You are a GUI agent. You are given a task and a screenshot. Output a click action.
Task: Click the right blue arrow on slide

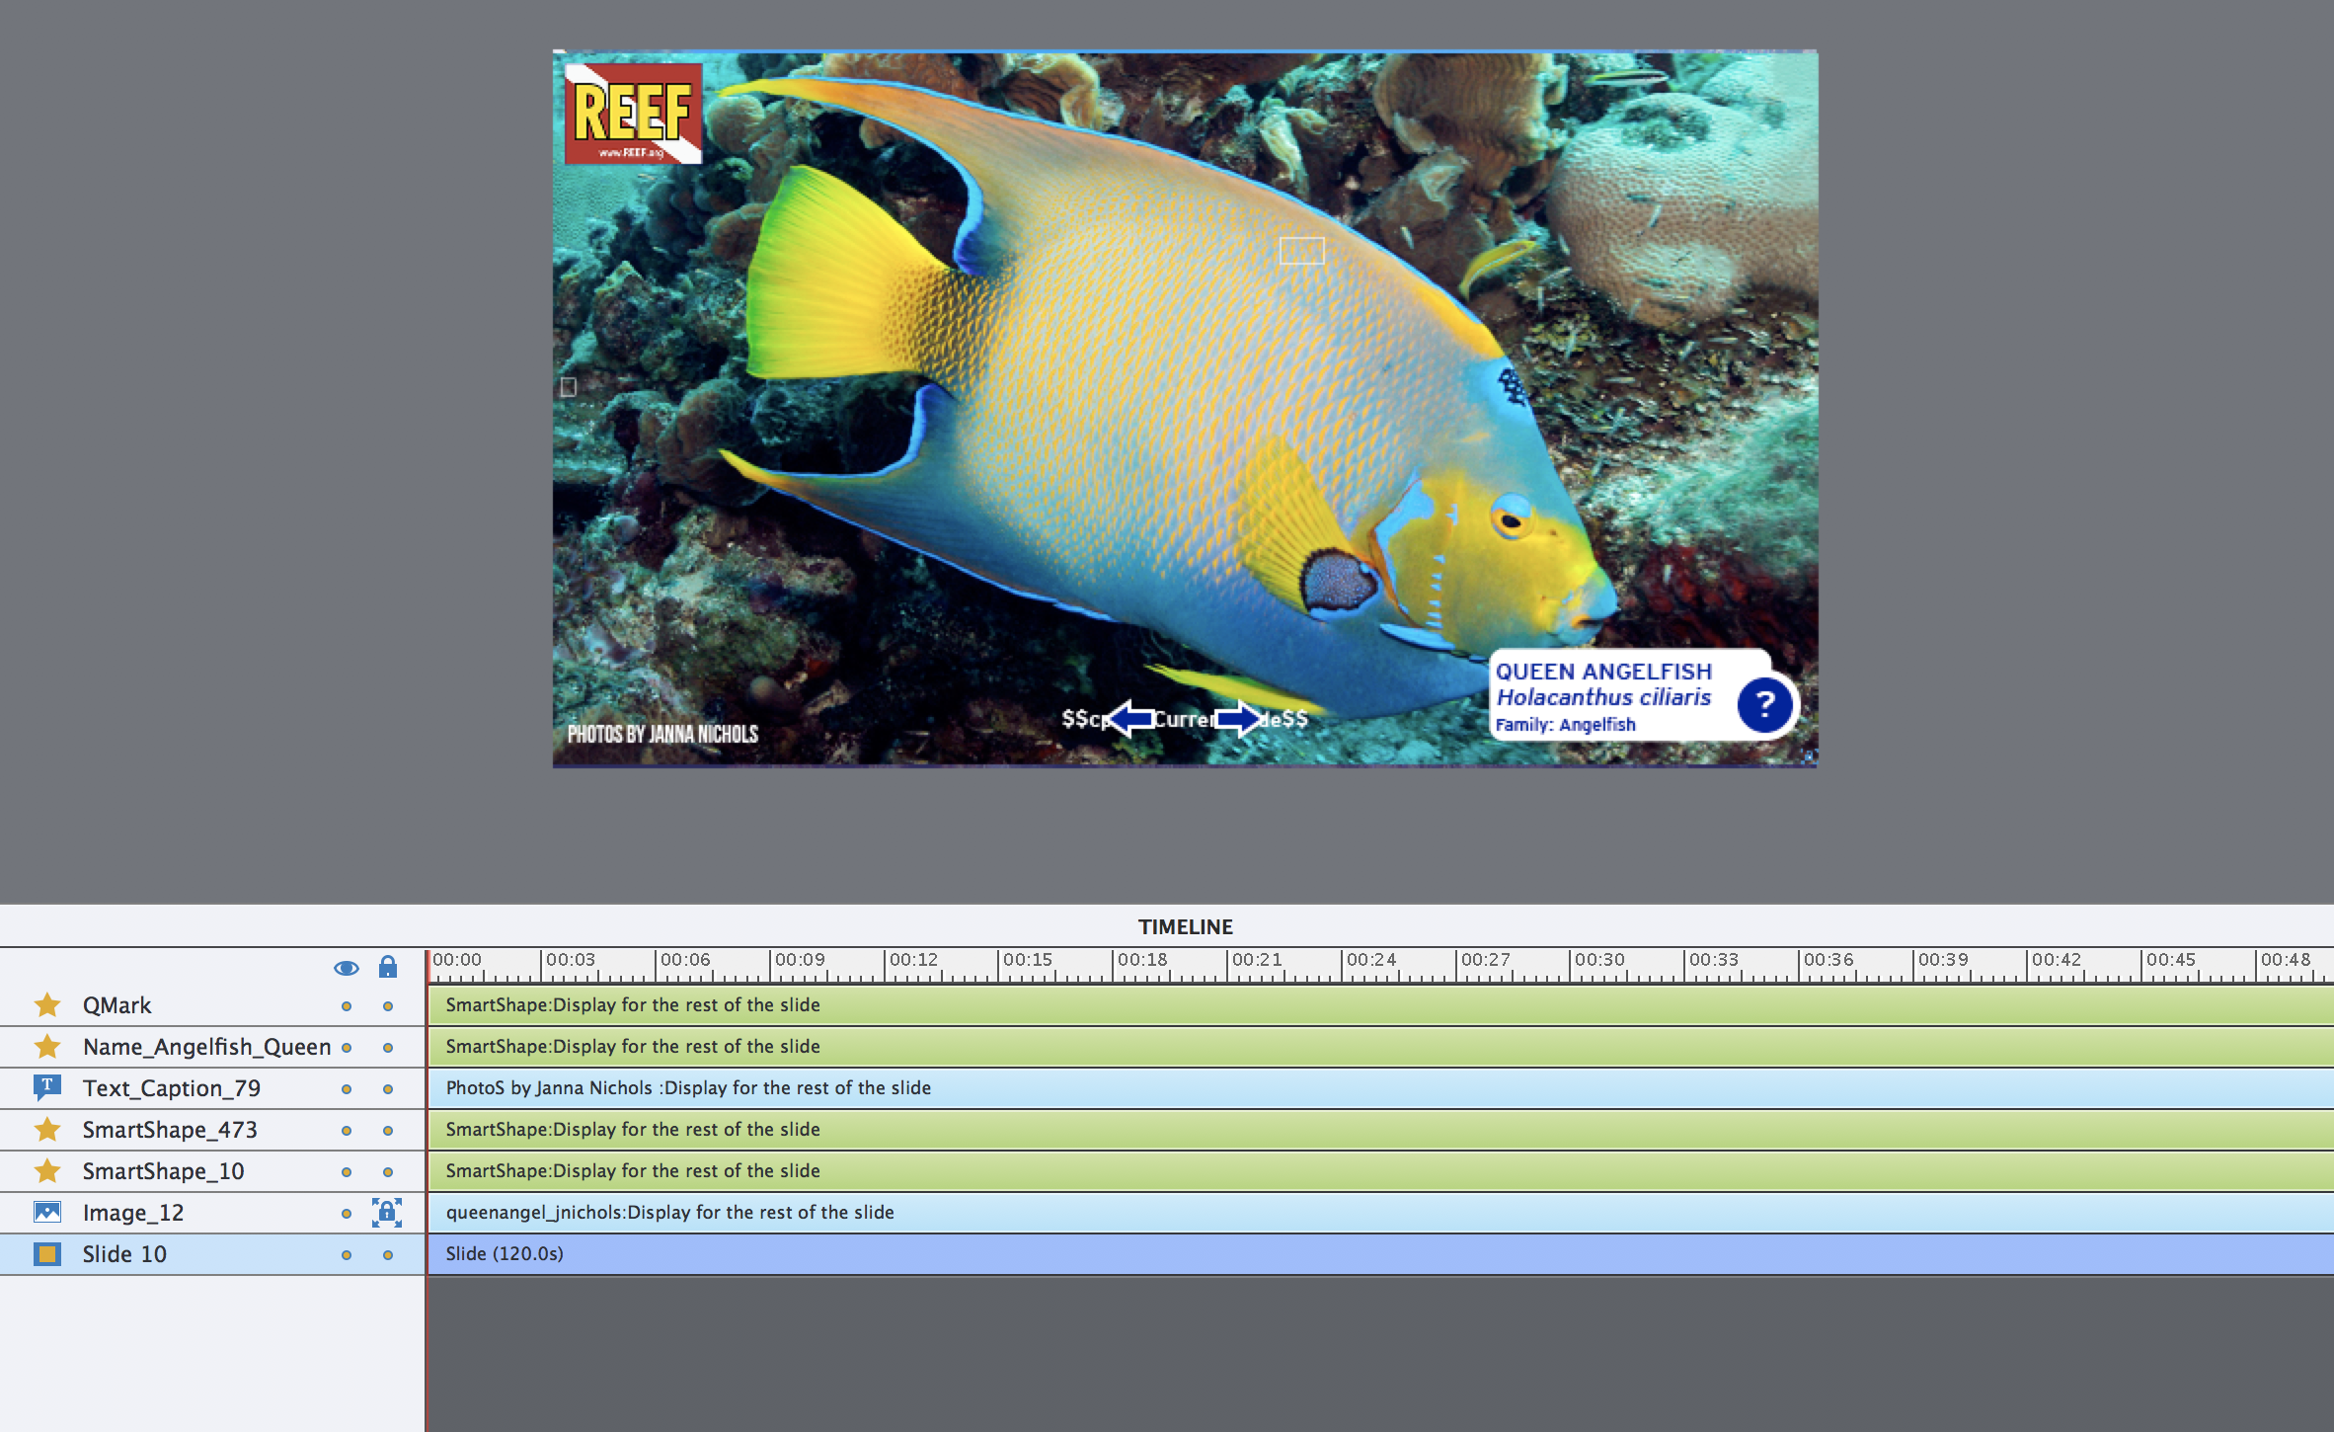(x=1238, y=718)
